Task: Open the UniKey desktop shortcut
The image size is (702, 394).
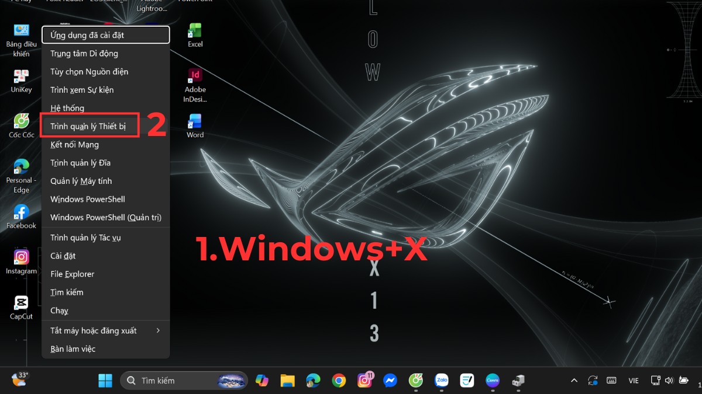Action: (x=21, y=81)
